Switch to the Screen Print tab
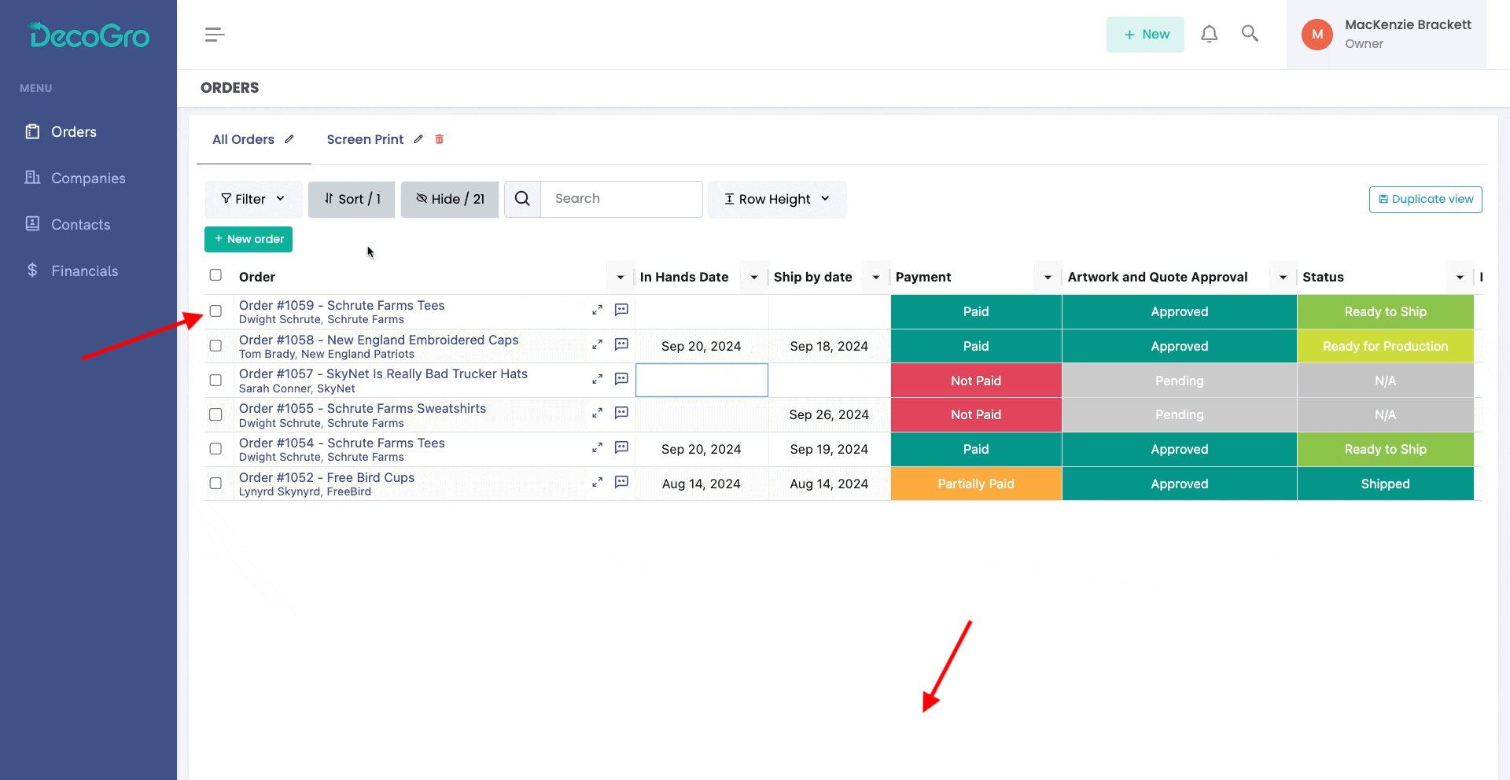The image size is (1510, 780). 365,139
